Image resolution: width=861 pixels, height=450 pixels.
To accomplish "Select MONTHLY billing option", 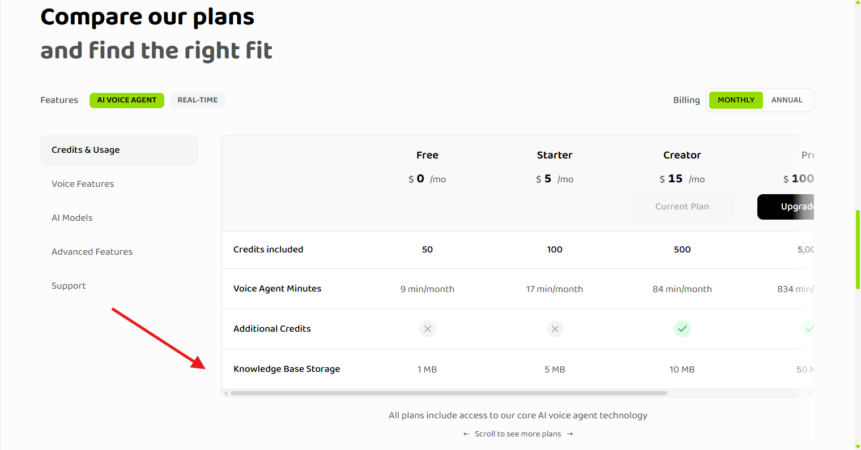I will (736, 100).
